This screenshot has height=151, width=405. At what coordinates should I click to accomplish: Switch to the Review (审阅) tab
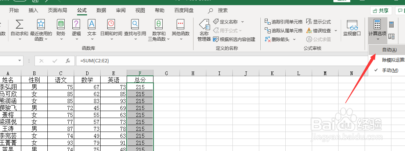coord(121,11)
